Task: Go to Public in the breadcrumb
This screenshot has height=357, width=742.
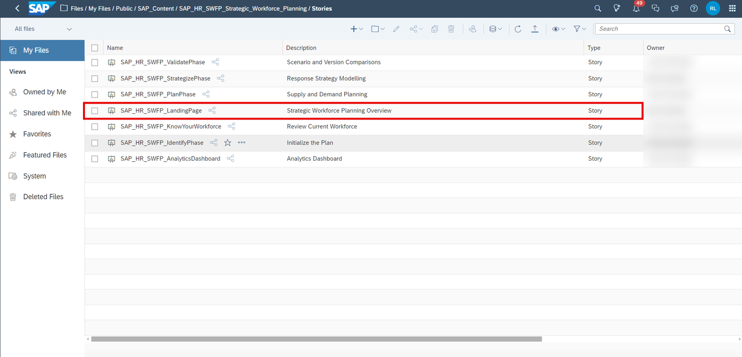Action: point(124,8)
